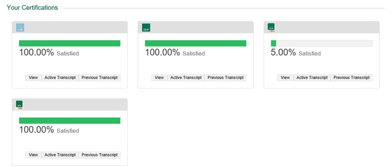The width and height of the screenshot is (392, 167).
Task: Click the second card's 100.00% progress bar
Action: point(196,43)
